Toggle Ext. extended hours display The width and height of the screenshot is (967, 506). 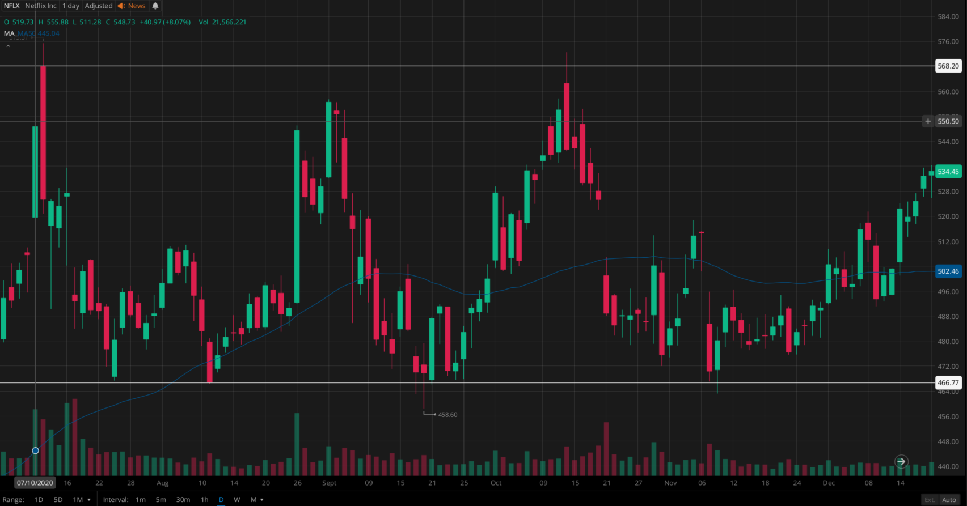click(x=930, y=500)
